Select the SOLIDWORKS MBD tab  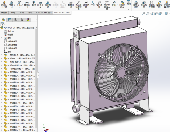(62, 13)
